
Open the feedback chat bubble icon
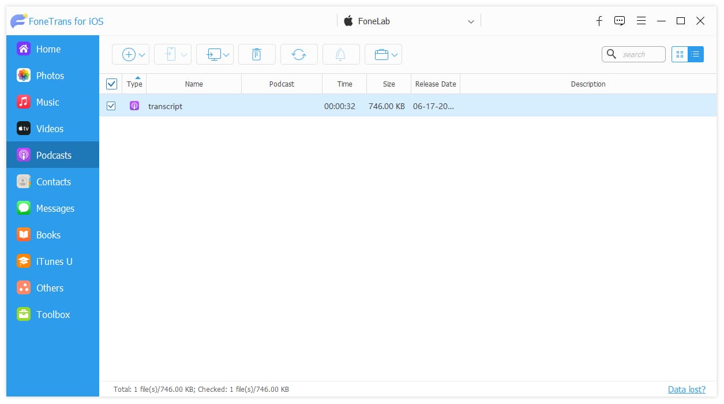(620, 21)
